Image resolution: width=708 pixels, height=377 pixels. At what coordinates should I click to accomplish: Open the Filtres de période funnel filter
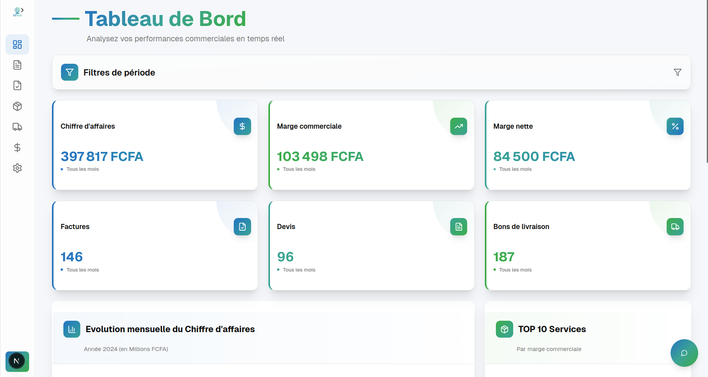pos(678,72)
